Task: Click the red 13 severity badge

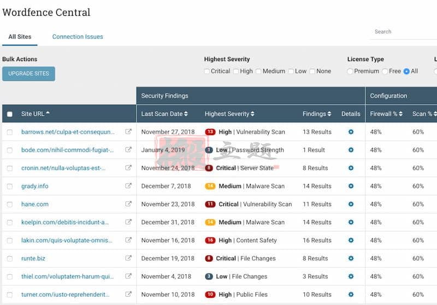Action: (x=210, y=132)
